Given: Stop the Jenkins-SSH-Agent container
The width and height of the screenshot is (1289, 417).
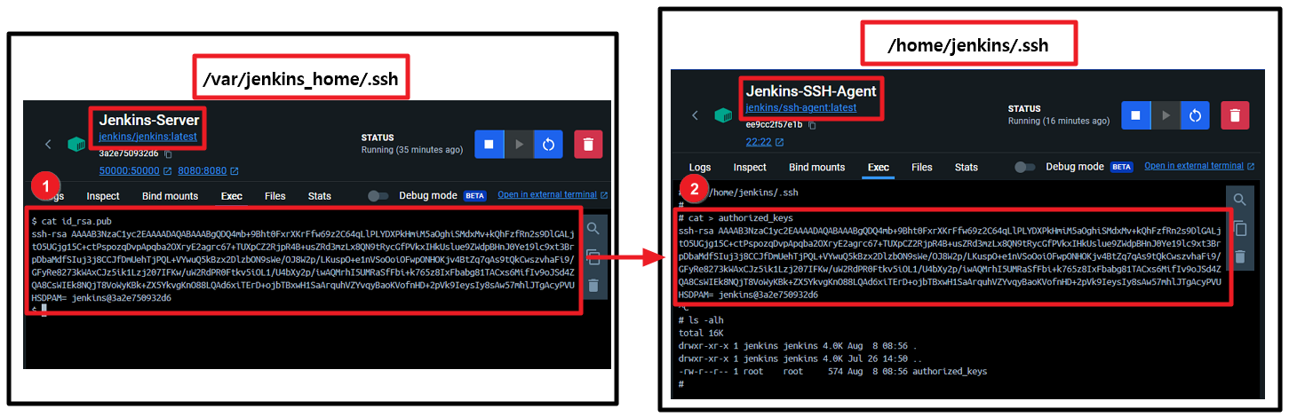Looking at the screenshot, I should (1135, 115).
